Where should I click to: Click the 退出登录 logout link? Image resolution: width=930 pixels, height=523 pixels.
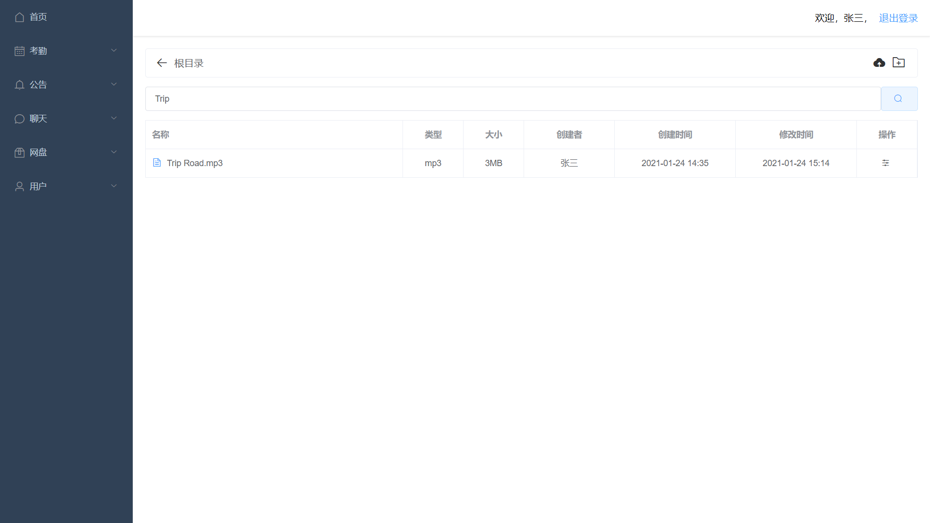(898, 18)
